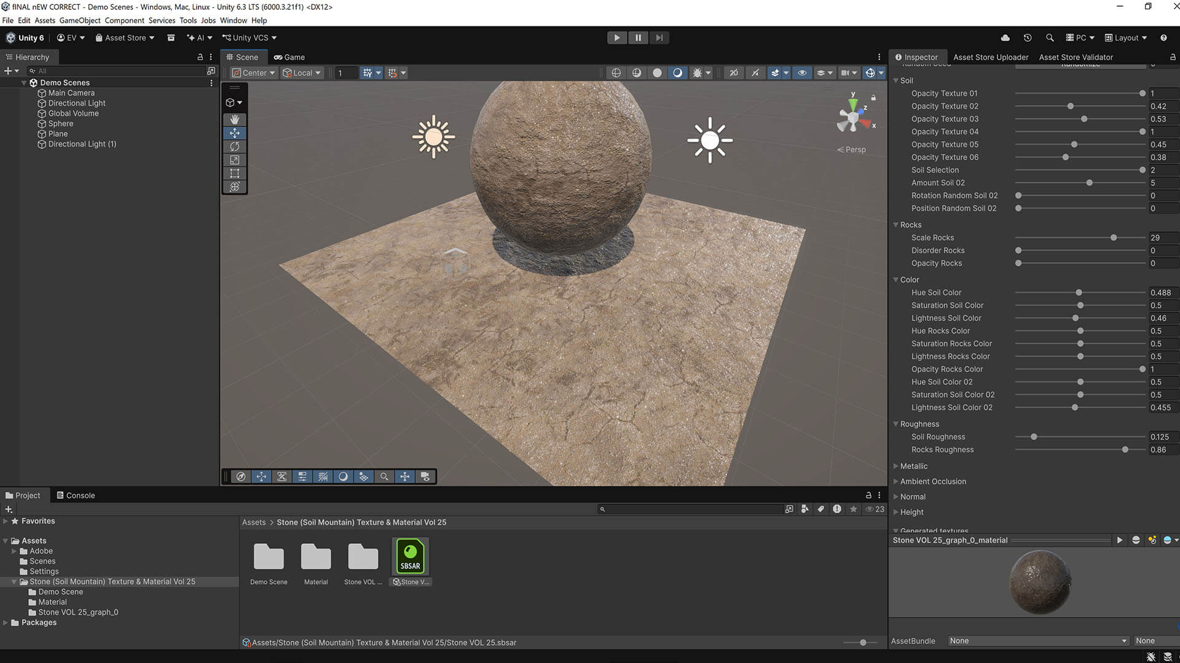The height and width of the screenshot is (663, 1180).
Task: Adjust the Scale Rocks slider
Action: point(1080,238)
